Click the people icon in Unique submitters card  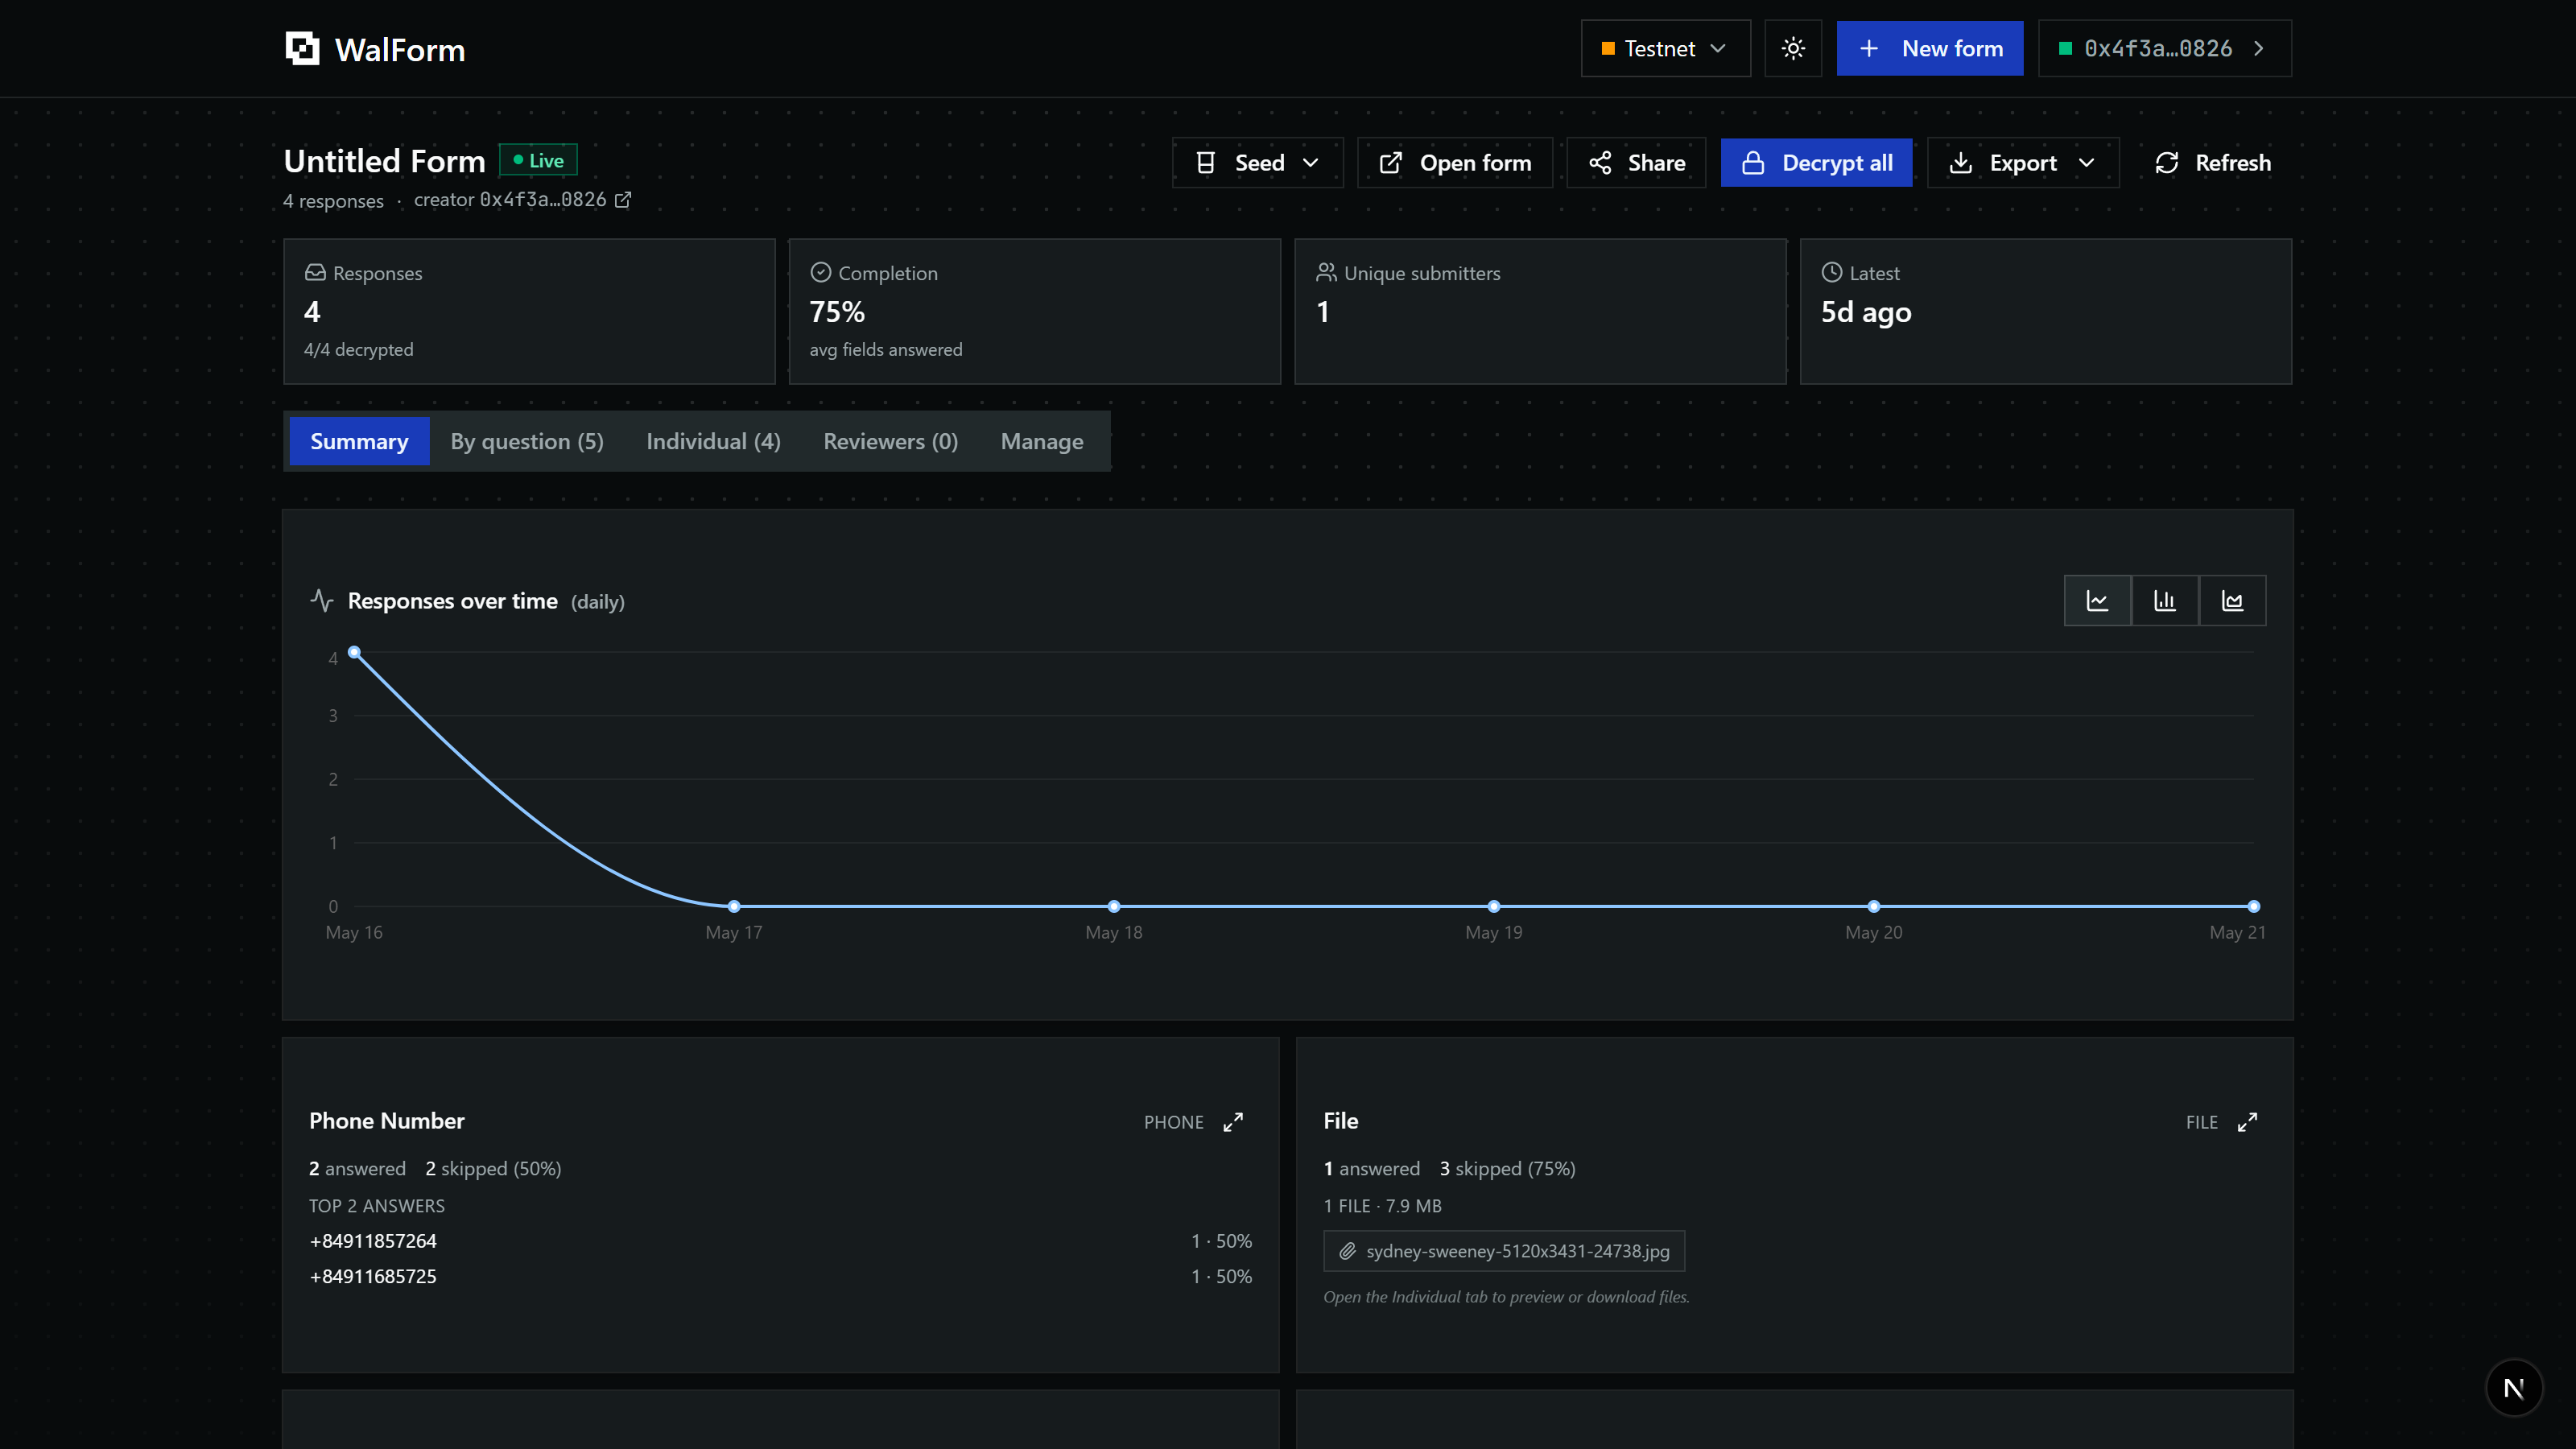(1326, 272)
